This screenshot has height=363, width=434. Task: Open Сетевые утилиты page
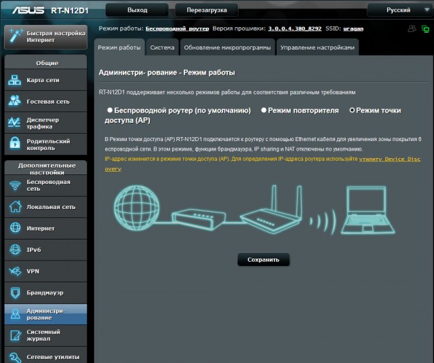pos(45,356)
